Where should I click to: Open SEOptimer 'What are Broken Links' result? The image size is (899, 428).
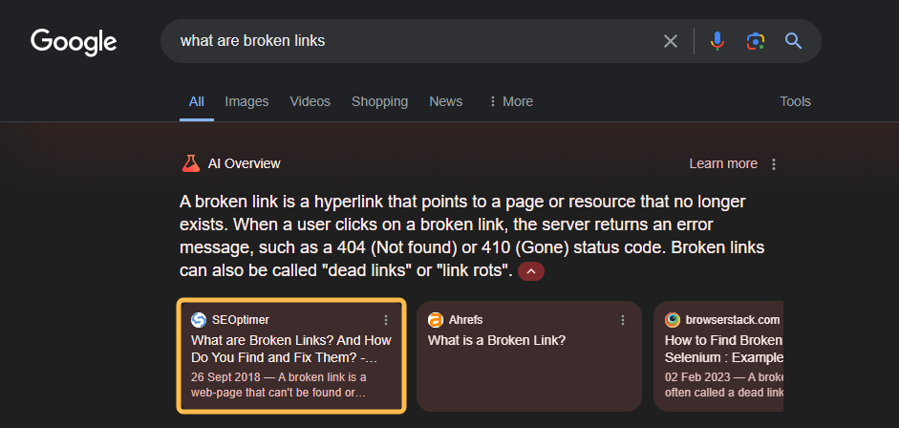tap(290, 349)
